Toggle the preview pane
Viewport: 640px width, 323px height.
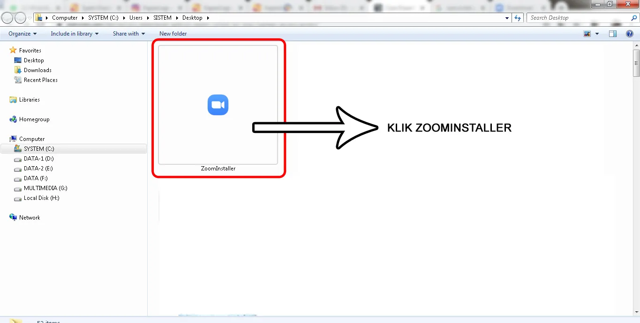pyautogui.click(x=612, y=33)
